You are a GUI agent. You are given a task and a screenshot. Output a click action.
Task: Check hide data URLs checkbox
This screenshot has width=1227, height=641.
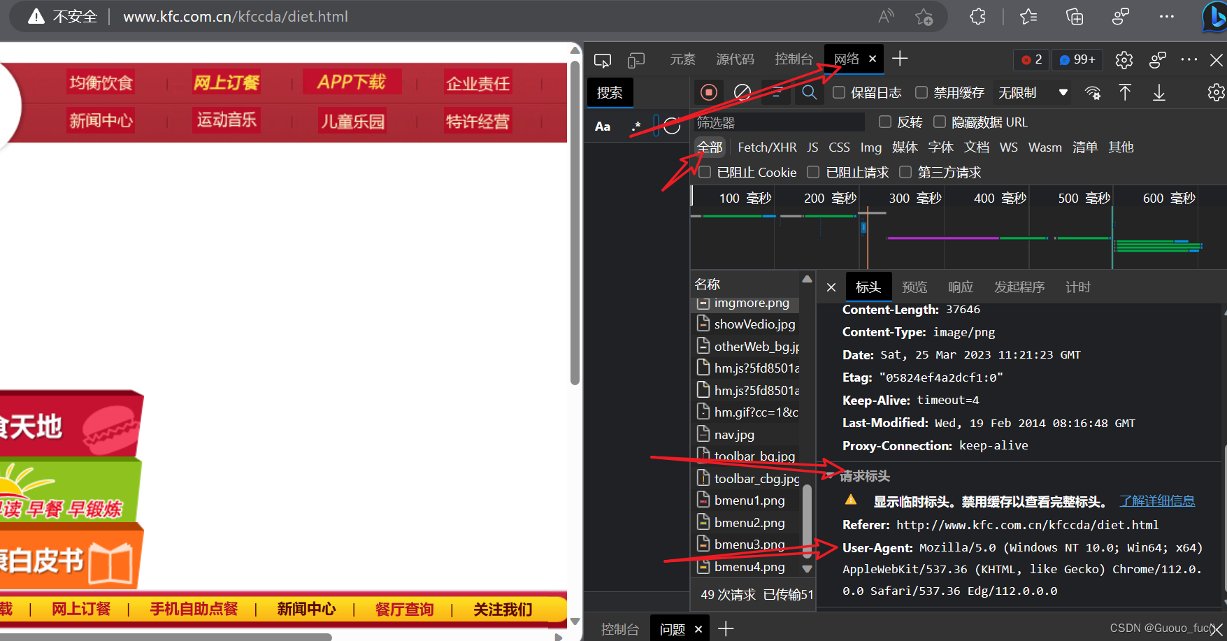coord(940,122)
